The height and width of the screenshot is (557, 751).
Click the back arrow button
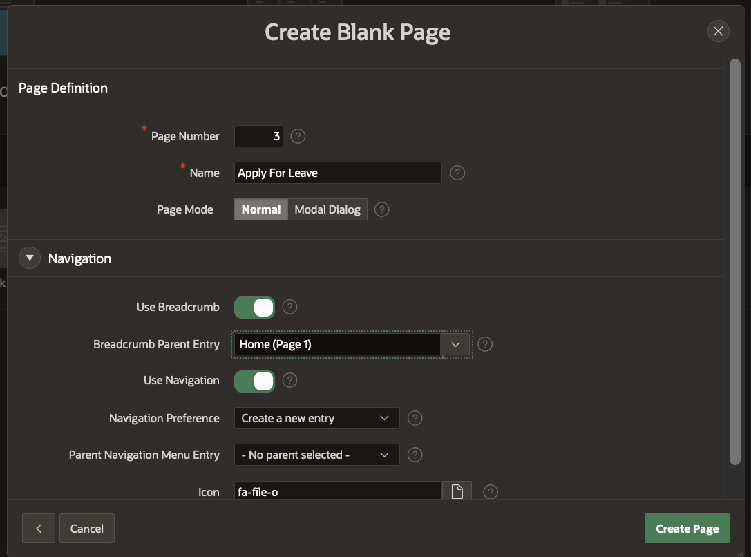pyautogui.click(x=39, y=529)
